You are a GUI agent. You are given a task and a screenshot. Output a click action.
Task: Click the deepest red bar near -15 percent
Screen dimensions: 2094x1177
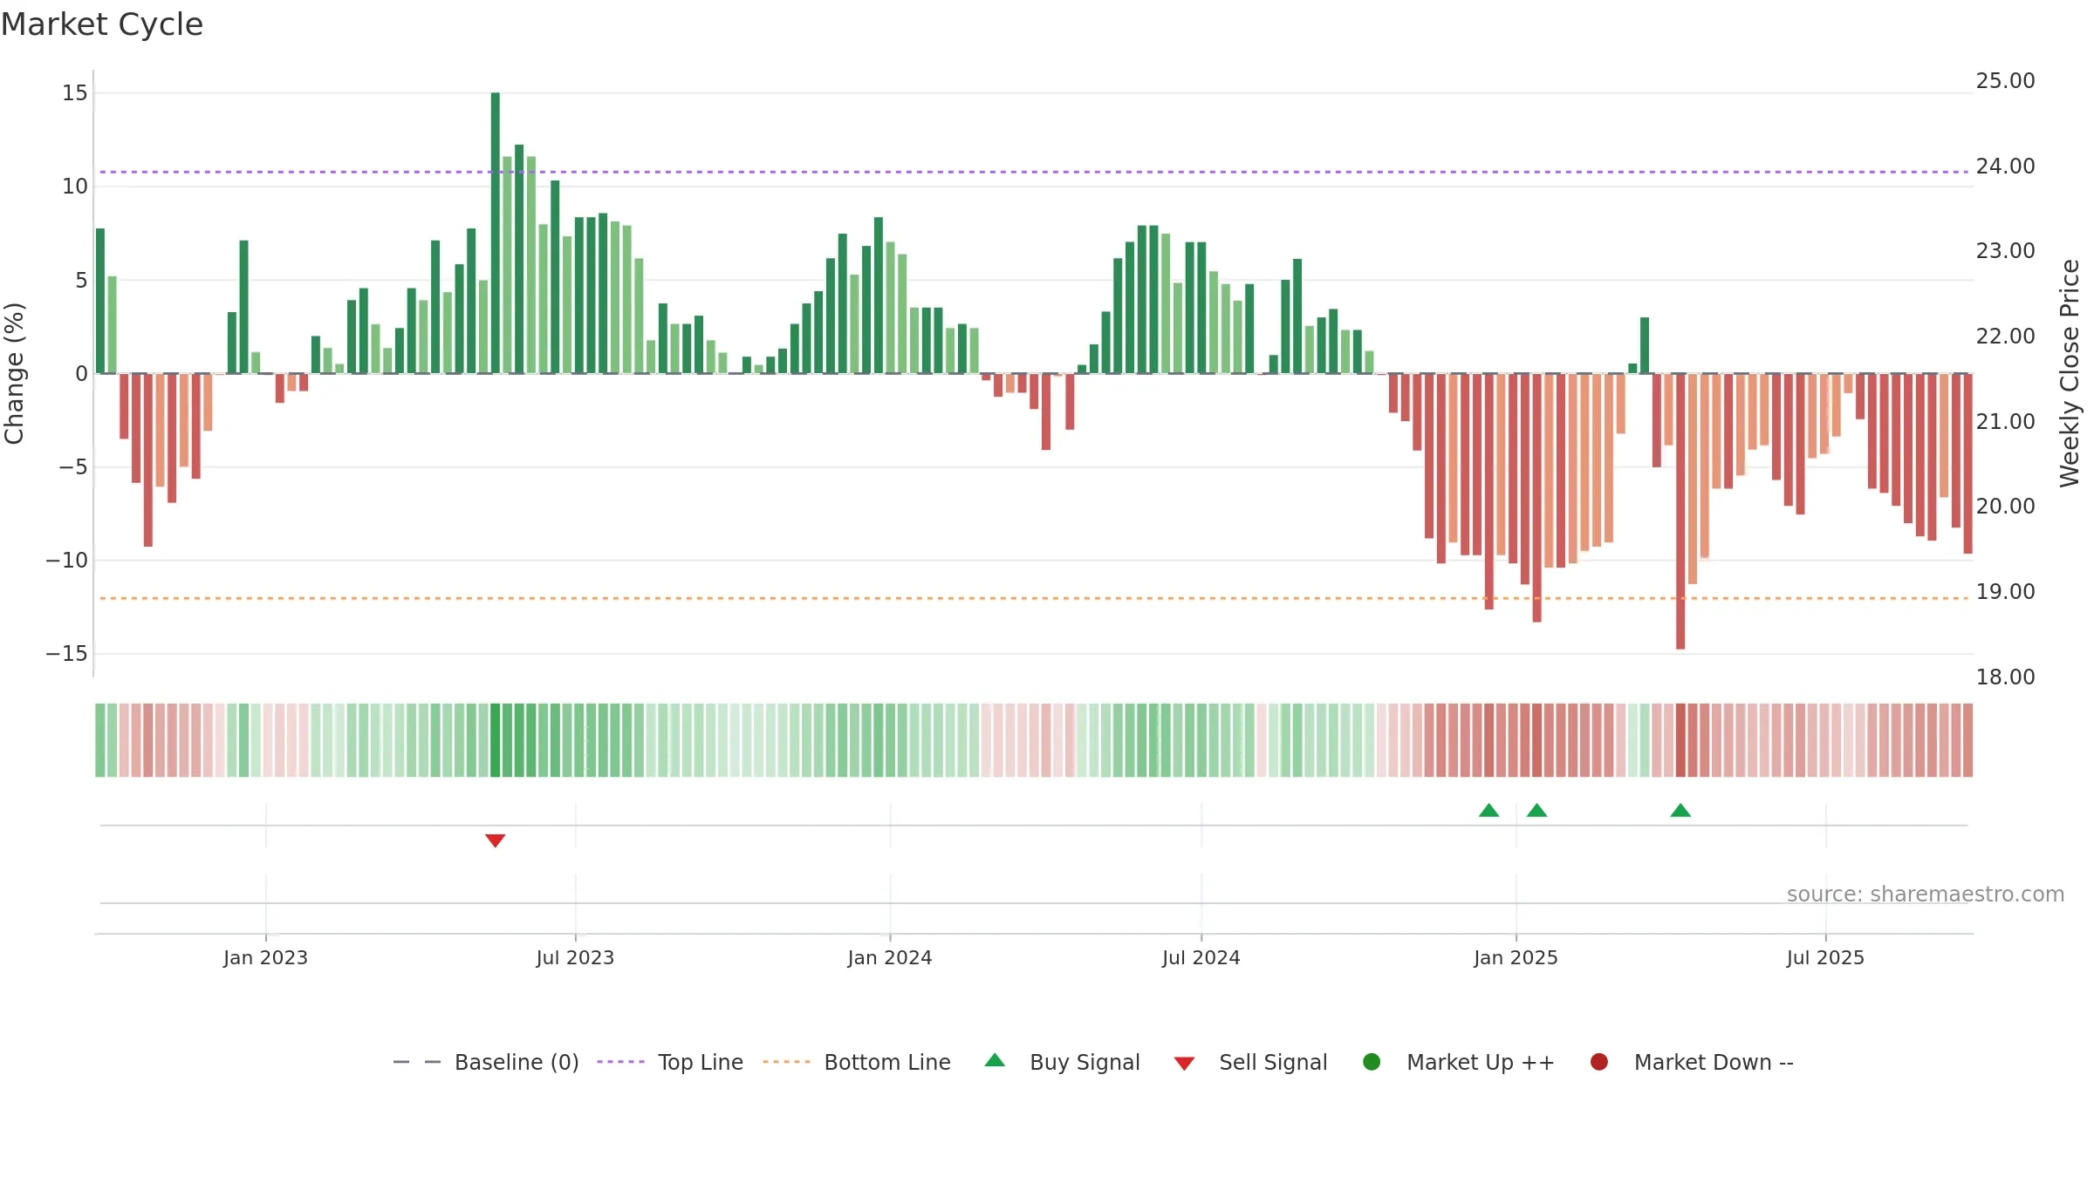(1680, 511)
